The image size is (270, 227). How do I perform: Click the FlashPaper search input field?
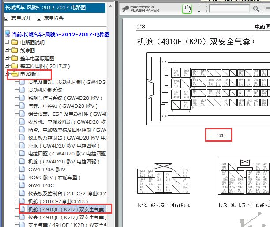click(229, 9)
